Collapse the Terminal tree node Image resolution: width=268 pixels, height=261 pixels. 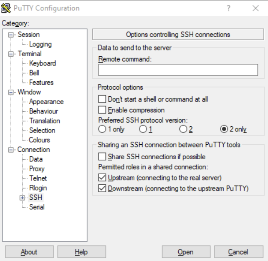tap(11, 54)
